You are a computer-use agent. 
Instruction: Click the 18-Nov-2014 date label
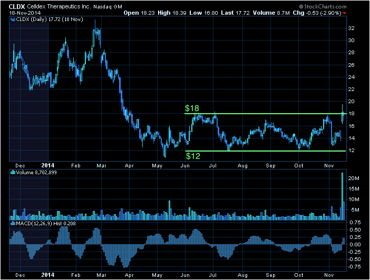[25, 13]
